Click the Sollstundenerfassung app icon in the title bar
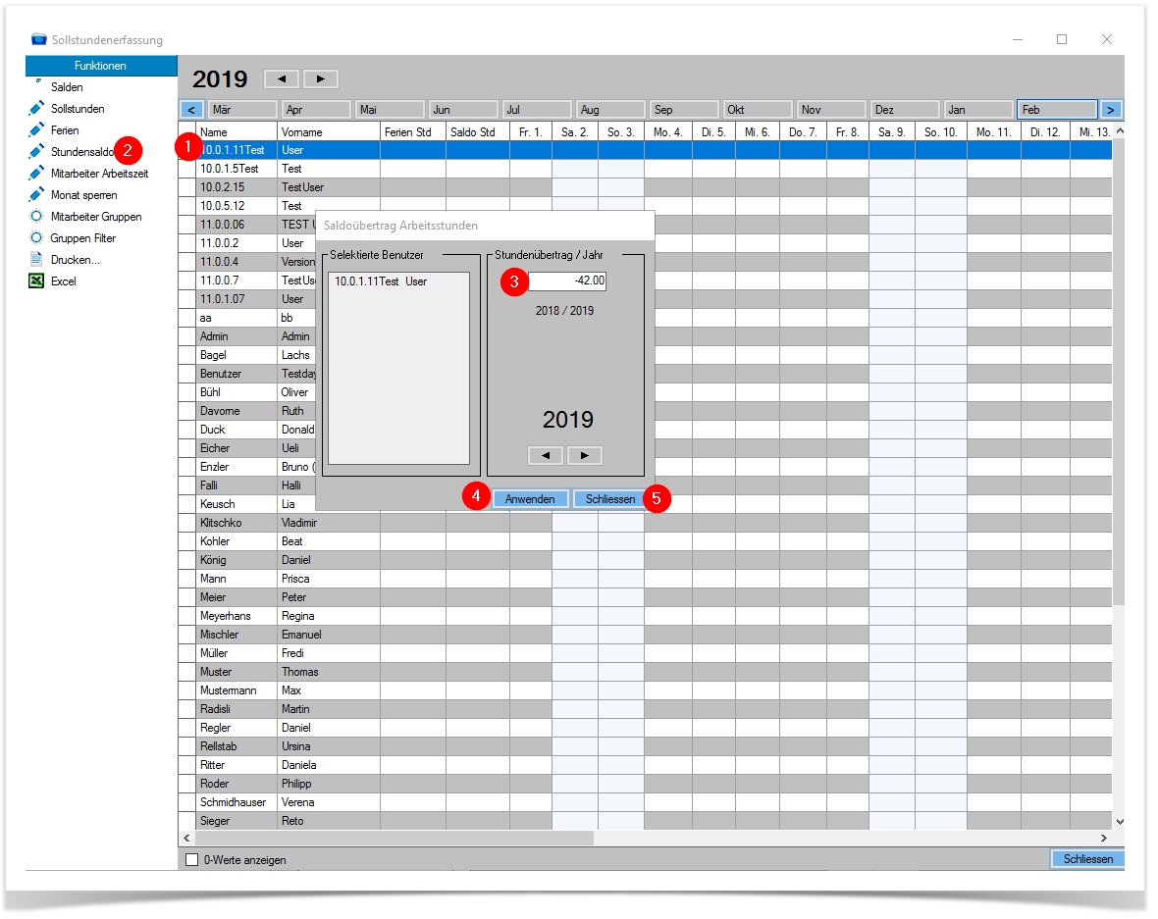The image size is (1158, 919). [38, 39]
